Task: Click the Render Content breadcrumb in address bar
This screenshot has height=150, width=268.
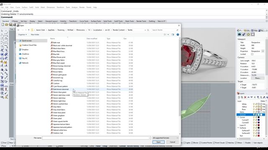Action: [x=119, y=30]
